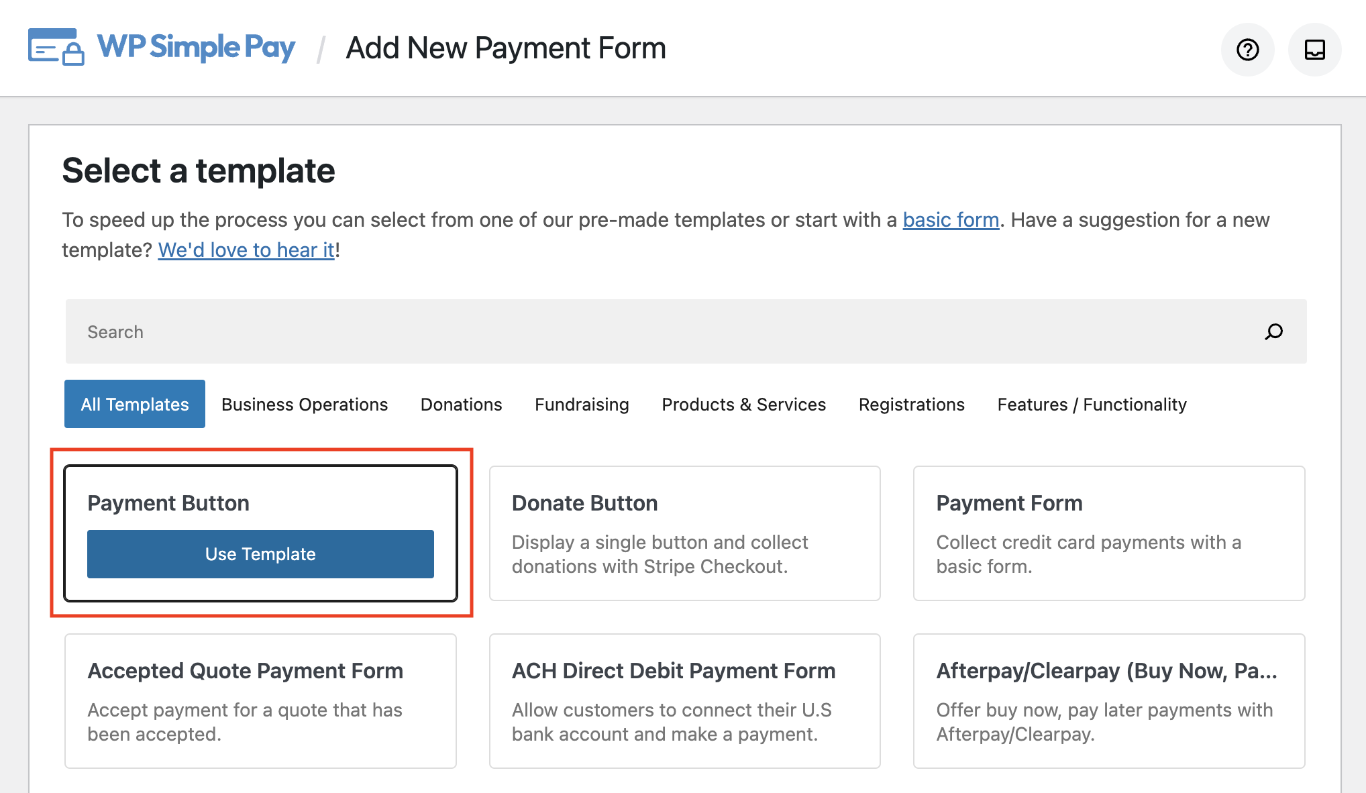Image resolution: width=1366 pixels, height=793 pixels.
Task: Open the Donations template category
Action: (x=461, y=404)
